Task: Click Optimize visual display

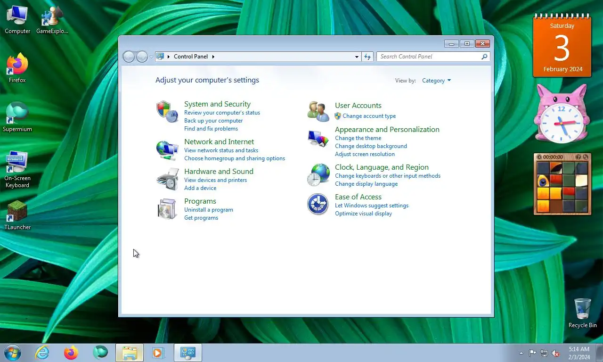Action: pyautogui.click(x=363, y=214)
